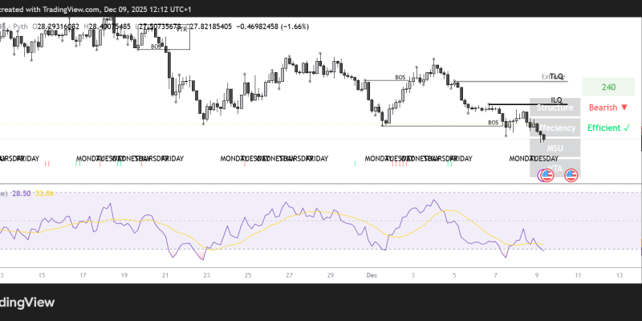Click the 27 date label on time axis

(x=289, y=274)
